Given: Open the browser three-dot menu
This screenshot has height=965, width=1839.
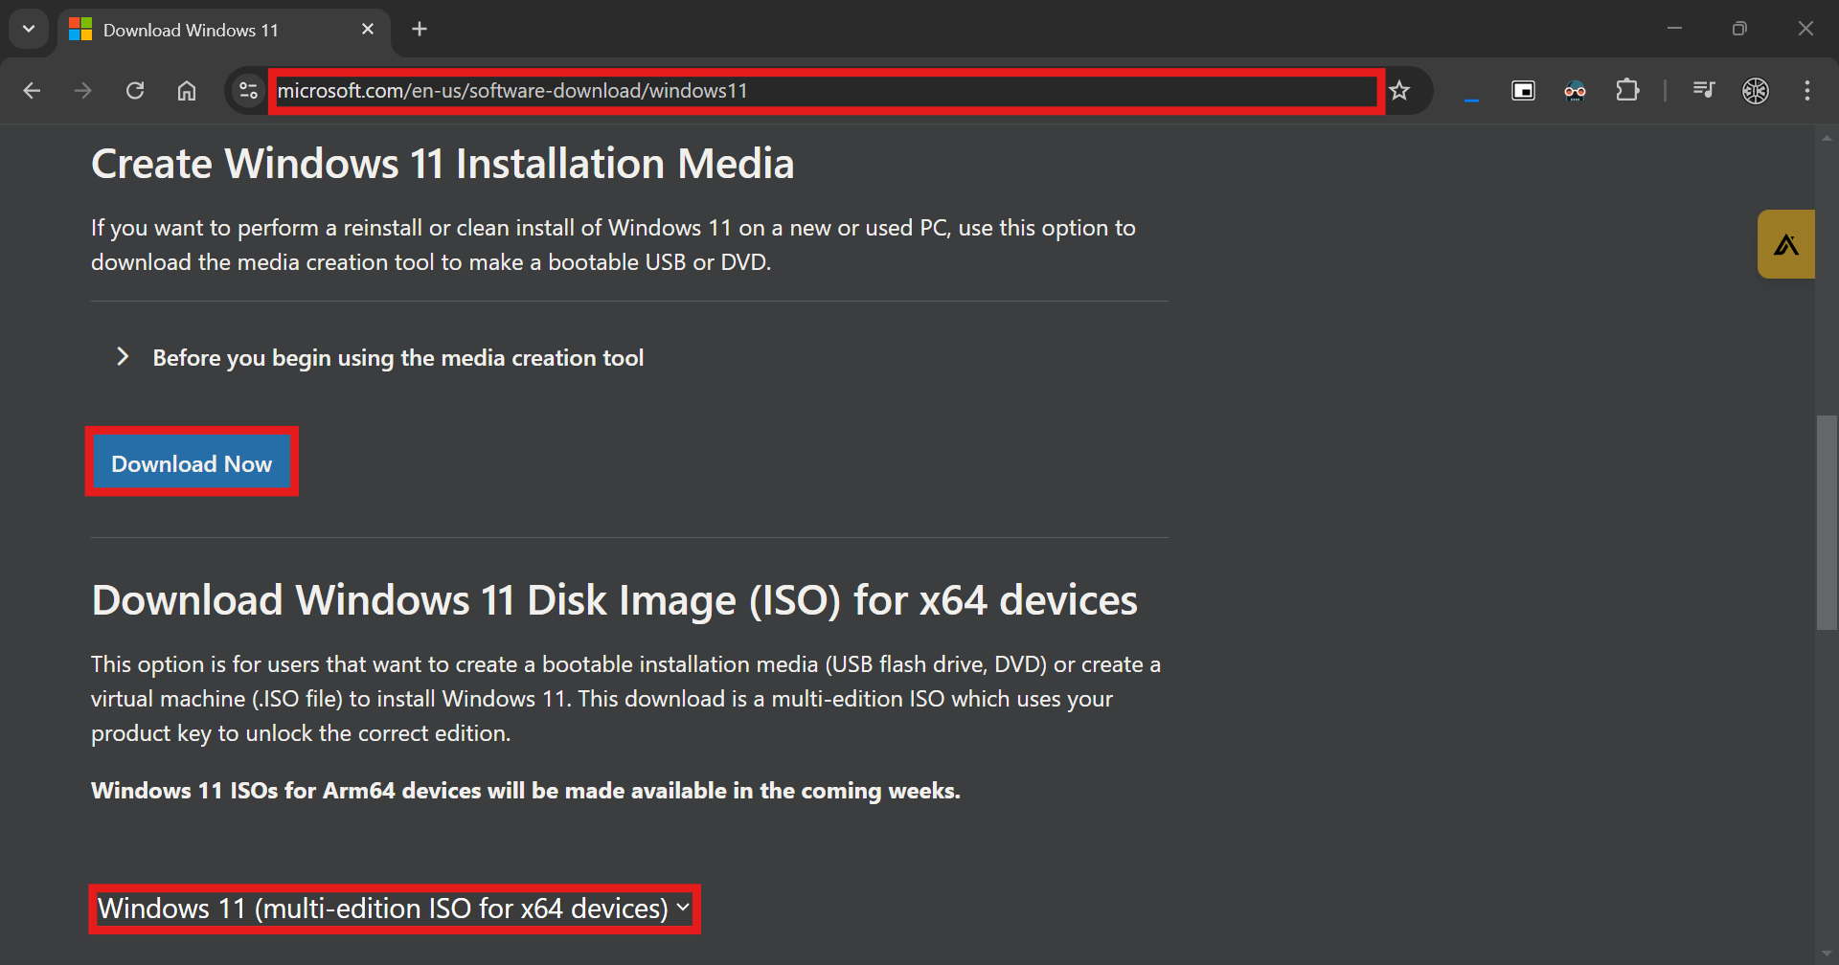Looking at the screenshot, I should 1807,91.
